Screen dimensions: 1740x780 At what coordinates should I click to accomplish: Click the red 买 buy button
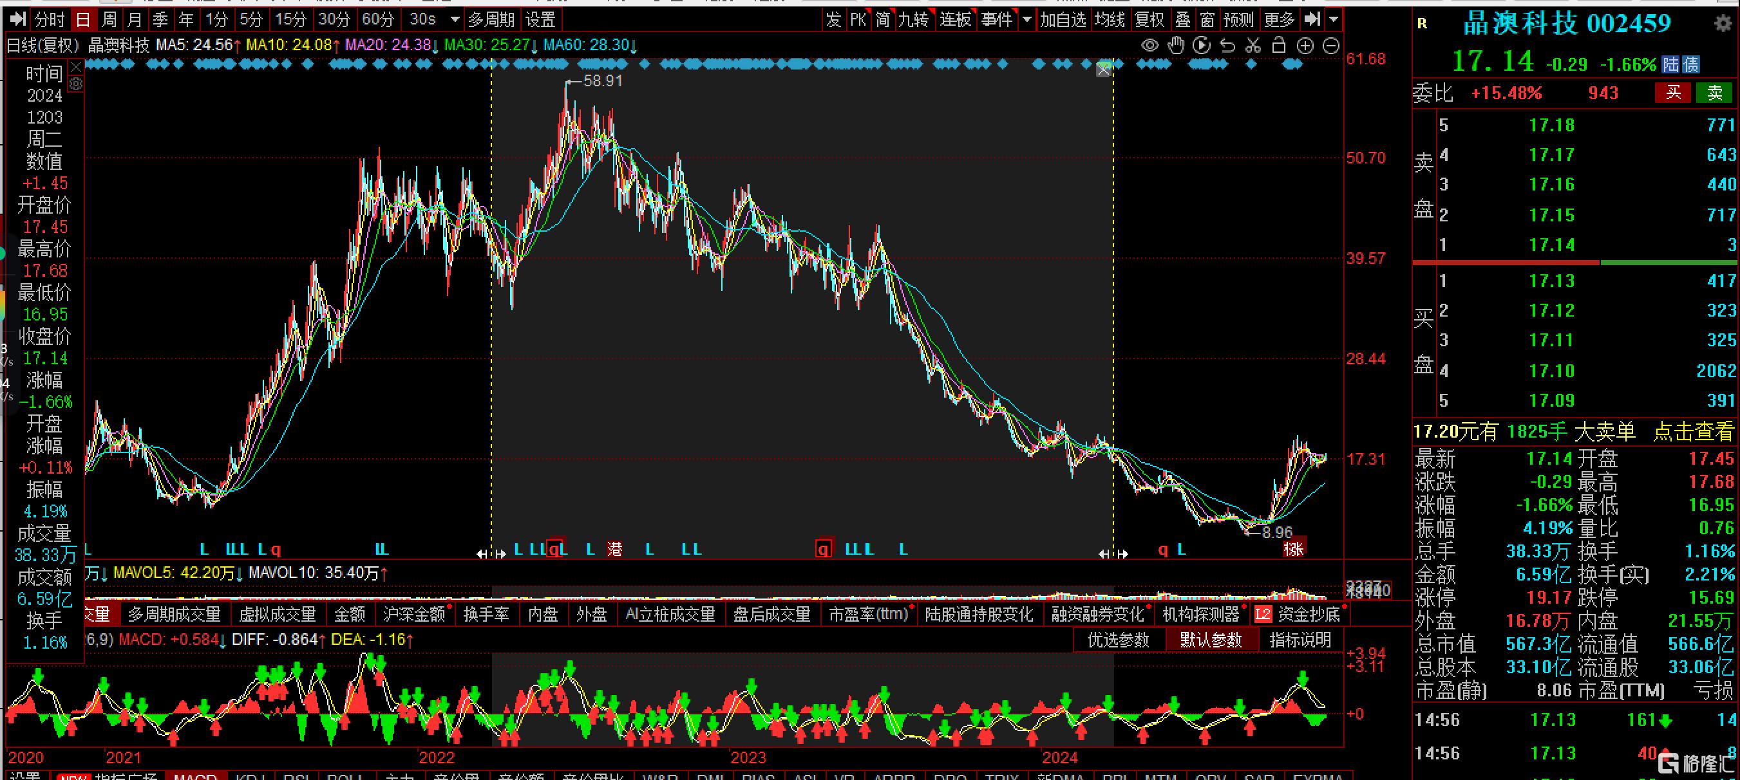pos(1672,93)
